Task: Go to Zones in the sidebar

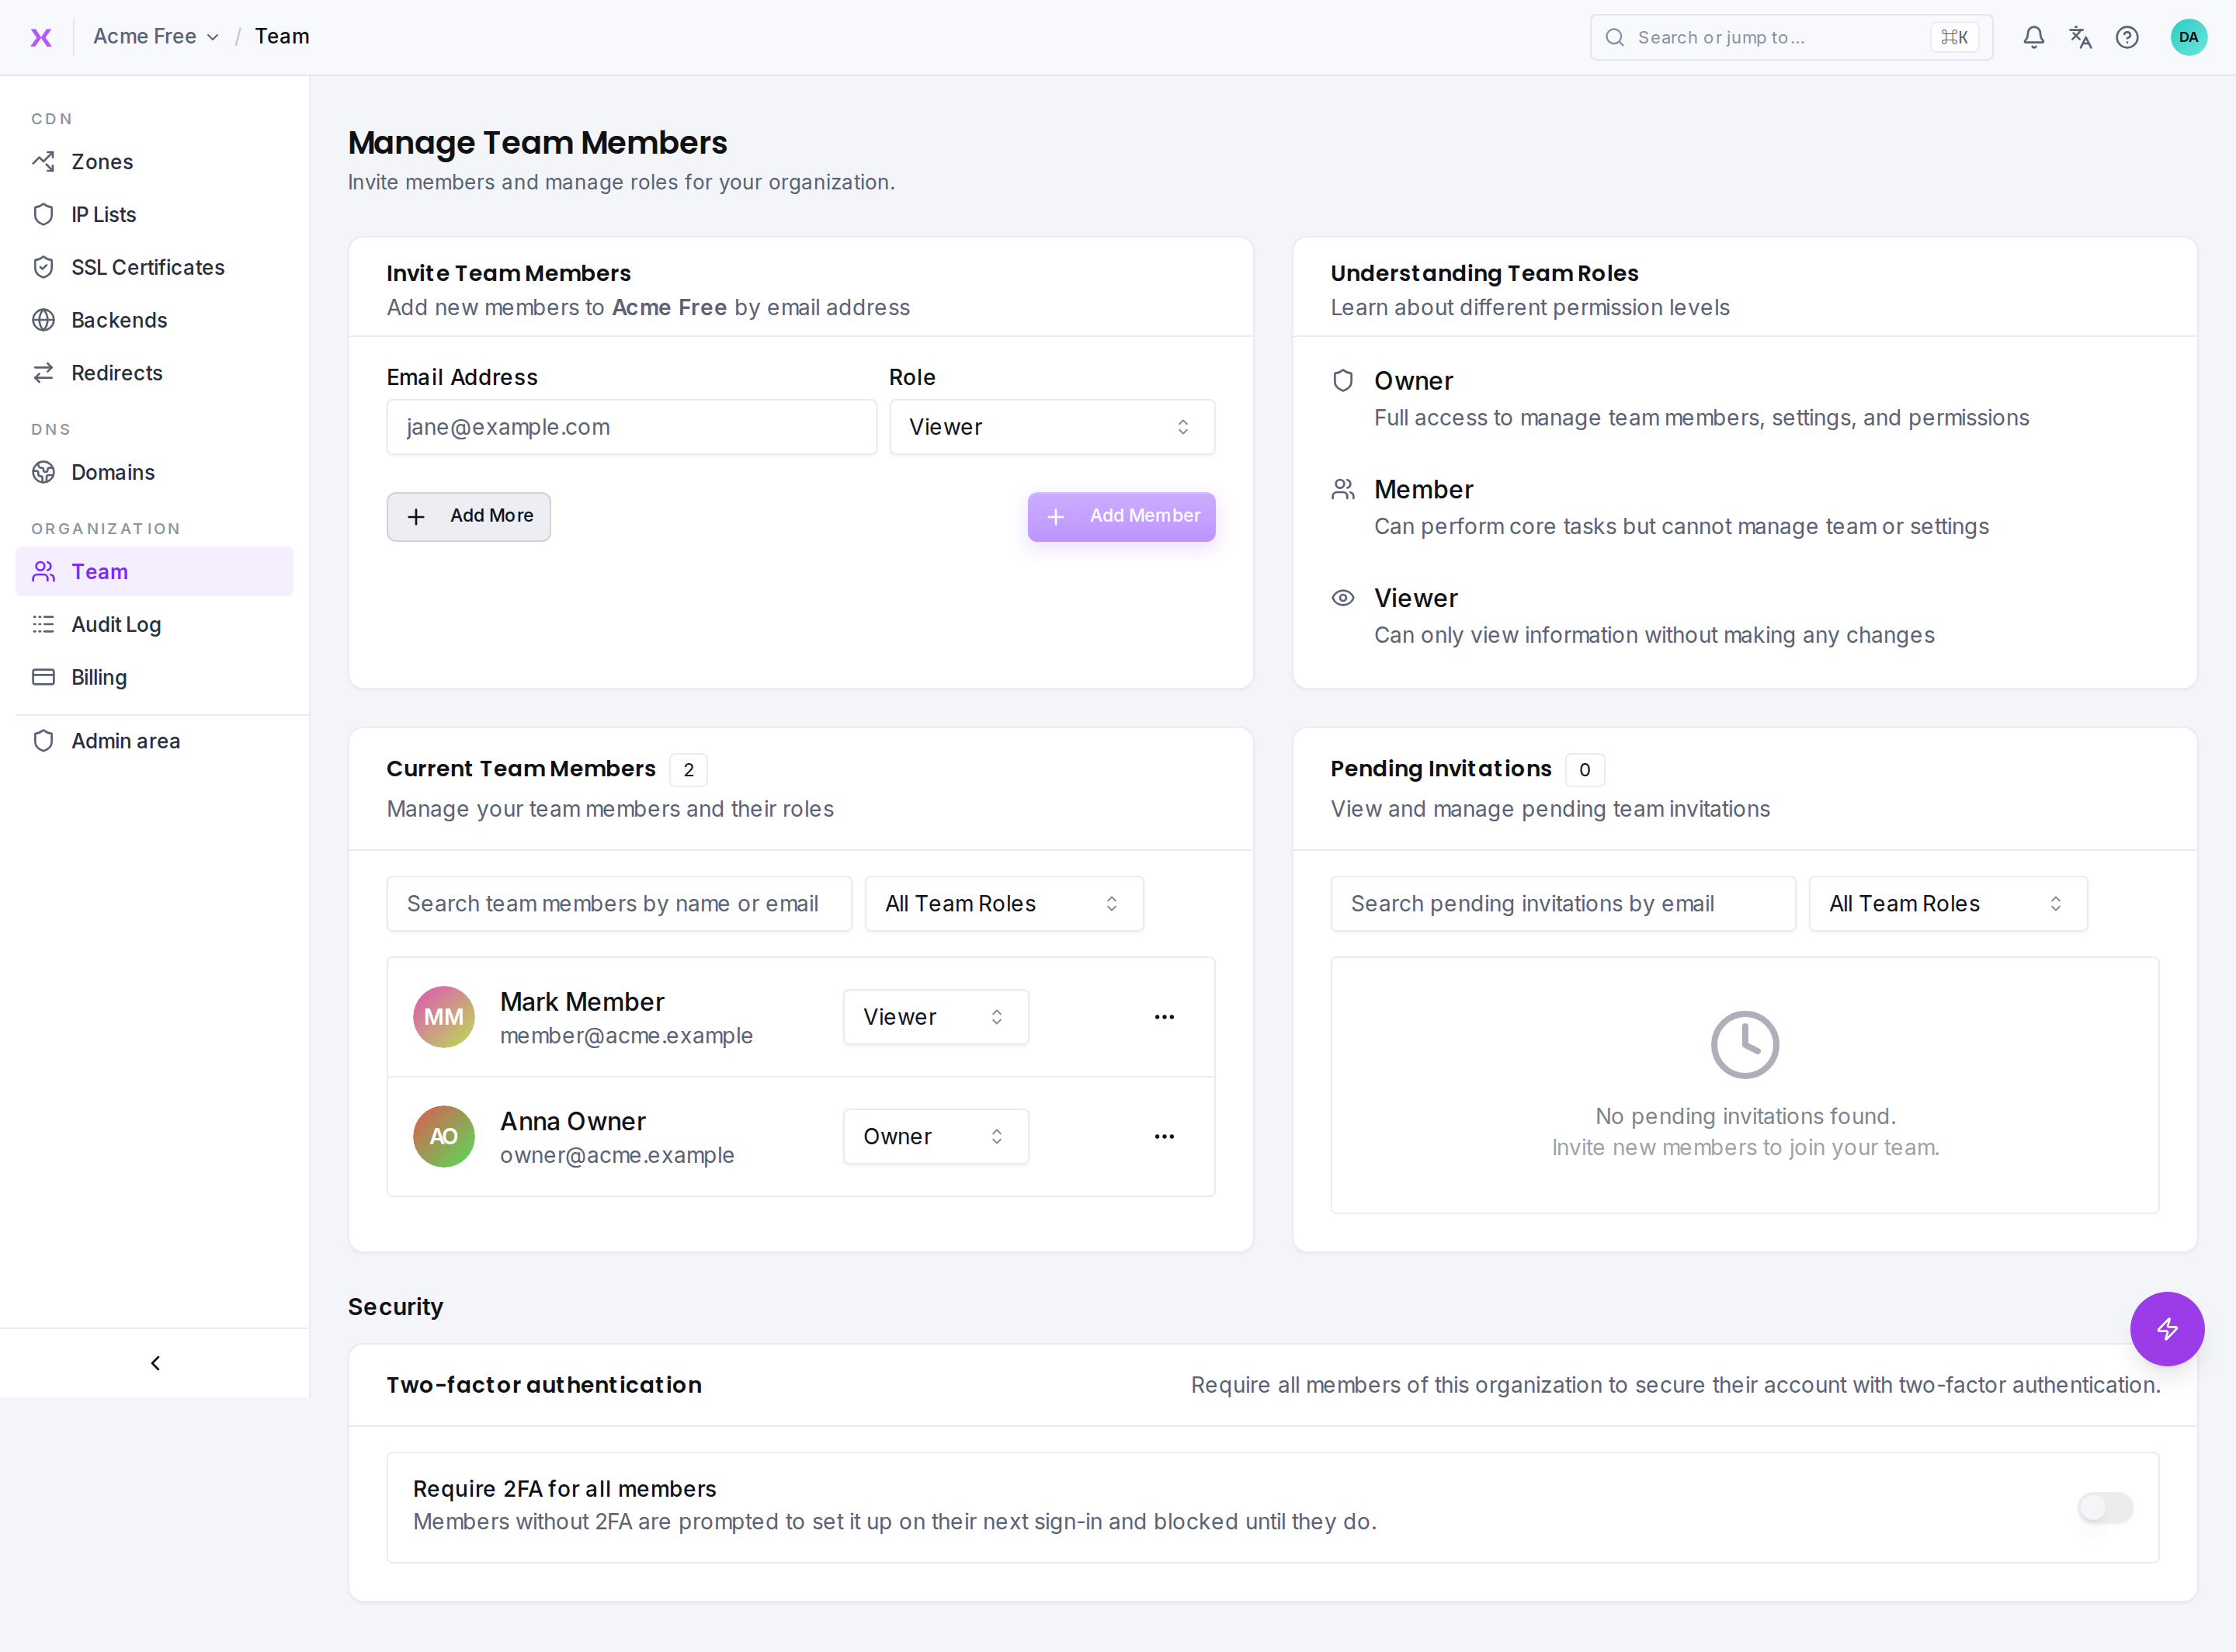Action: (x=154, y=161)
